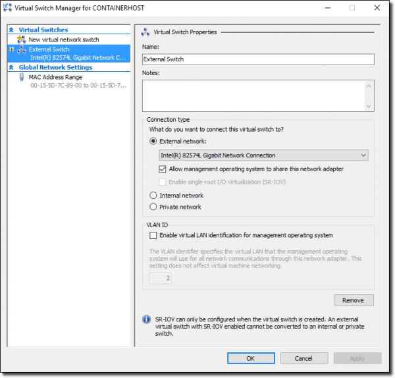This screenshot has width=395, height=378.
Task: Click the MAC Address Range icon
Action: 22,77
